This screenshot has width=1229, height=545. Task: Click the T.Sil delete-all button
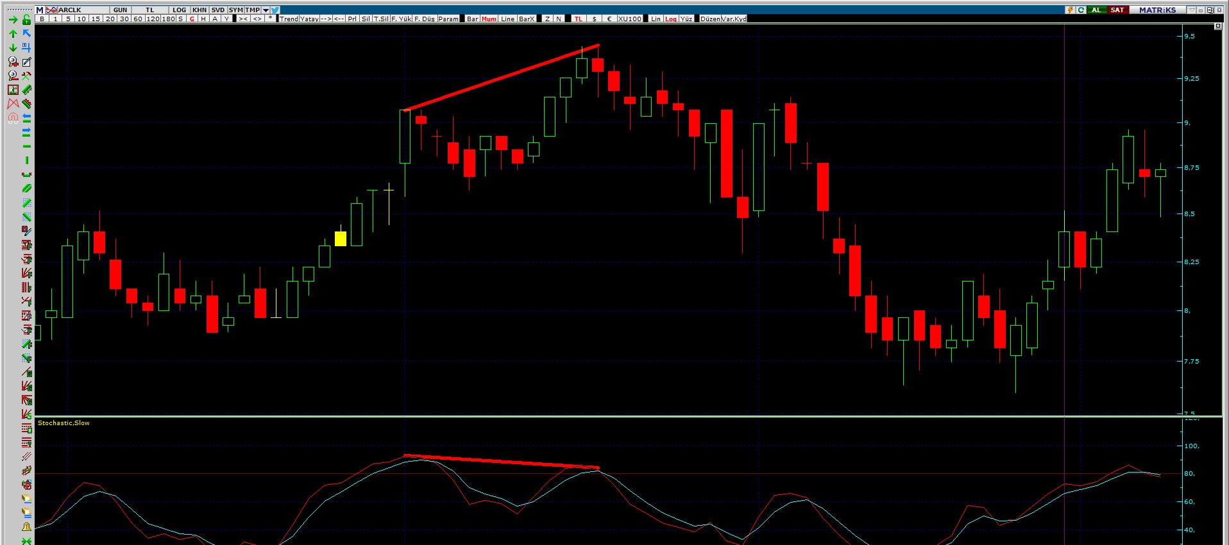click(381, 19)
